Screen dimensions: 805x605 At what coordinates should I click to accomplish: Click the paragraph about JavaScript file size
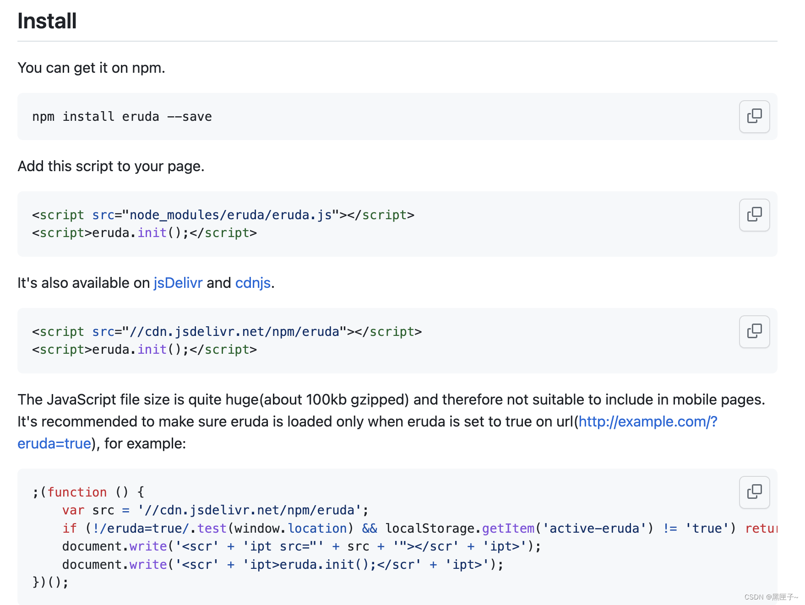[392, 421]
